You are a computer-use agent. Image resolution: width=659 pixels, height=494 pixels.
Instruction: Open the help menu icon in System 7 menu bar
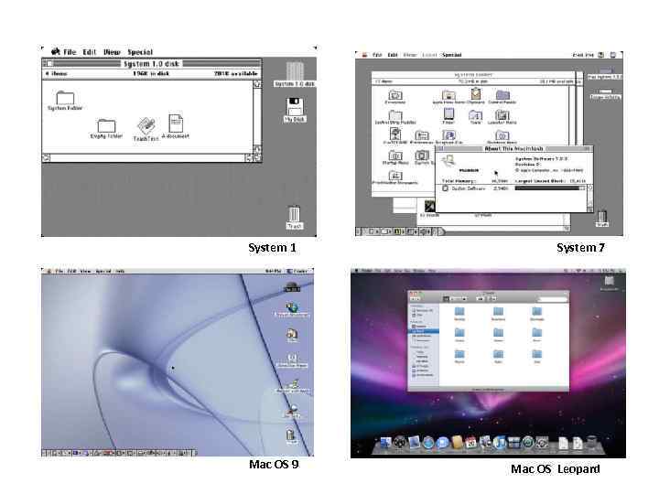[x=601, y=55]
